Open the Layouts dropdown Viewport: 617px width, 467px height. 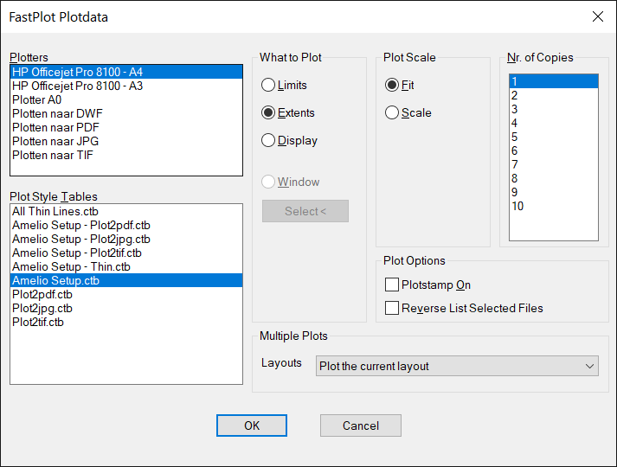coord(457,366)
